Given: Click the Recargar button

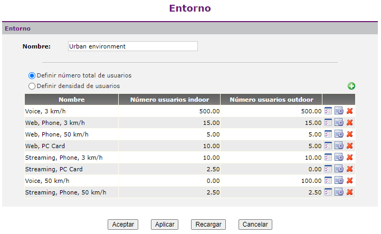Looking at the screenshot, I should (208, 225).
